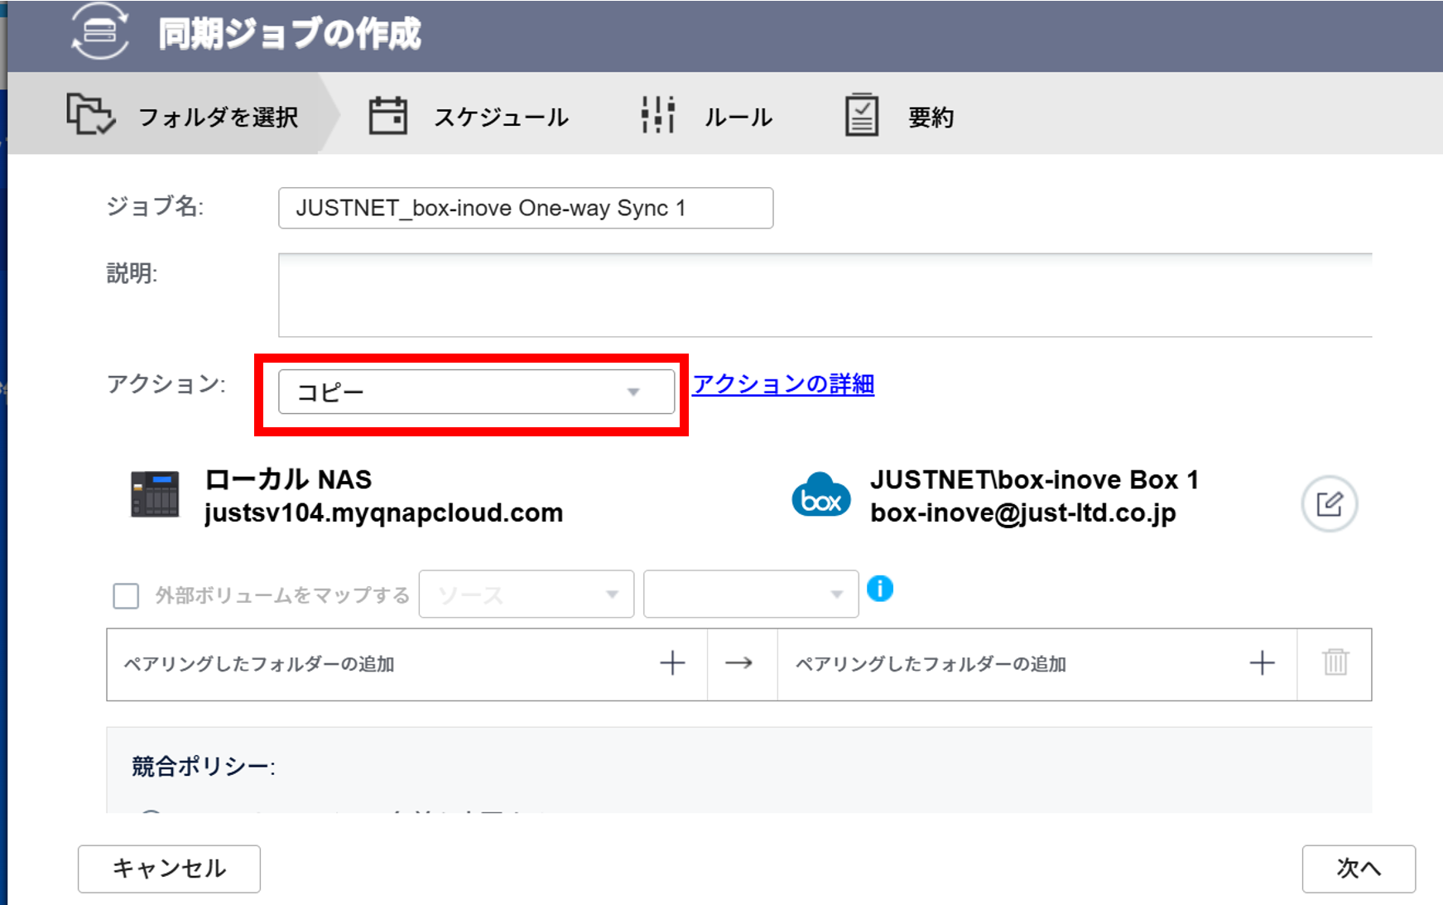Click the ローカル NAS label
Viewport: 1443px width, 905px height.
click(x=288, y=479)
